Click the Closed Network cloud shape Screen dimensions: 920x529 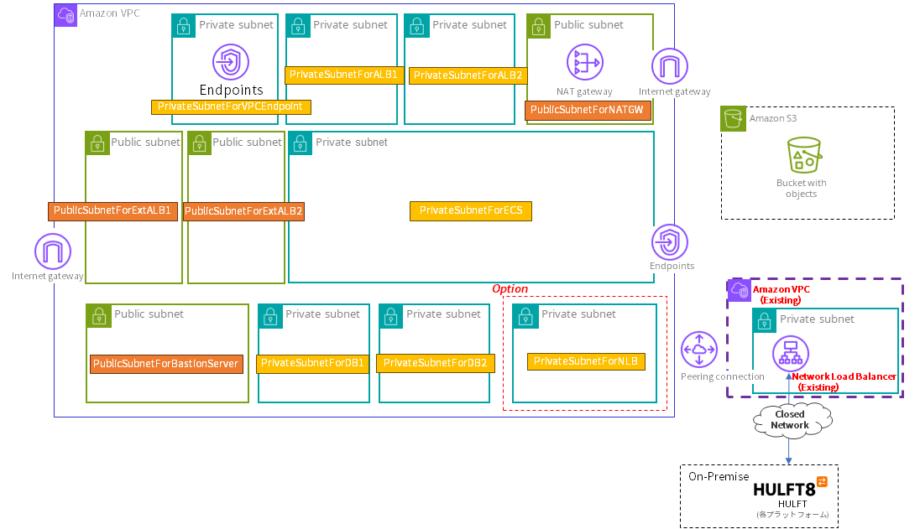[792, 419]
